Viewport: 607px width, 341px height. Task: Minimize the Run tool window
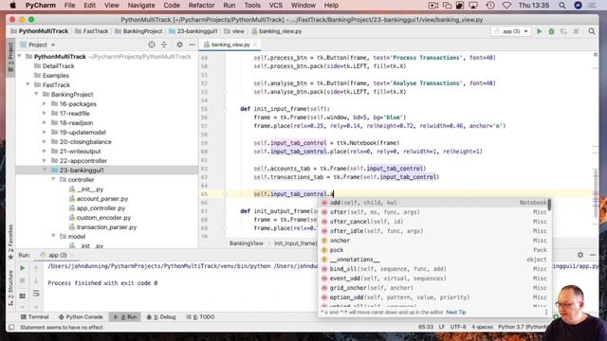[x=593, y=255]
